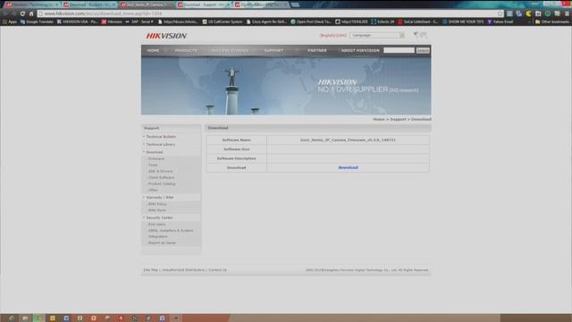Open the Open Port Check Tool bookmark
Viewport: 572px width, 322px height.
(311, 21)
